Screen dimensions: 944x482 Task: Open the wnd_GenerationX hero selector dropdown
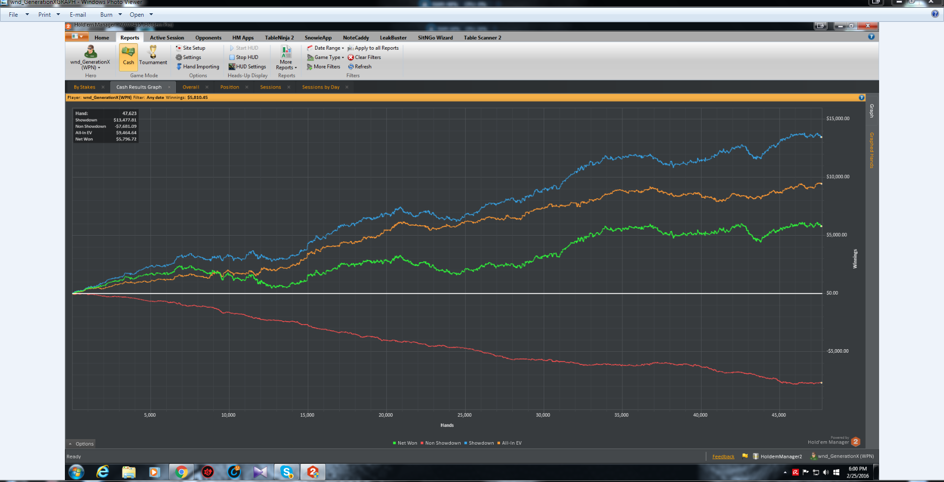click(90, 58)
